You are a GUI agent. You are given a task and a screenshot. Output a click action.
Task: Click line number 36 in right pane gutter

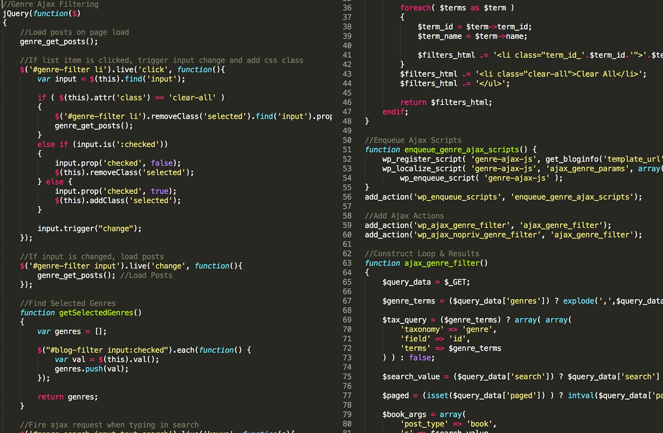347,8
